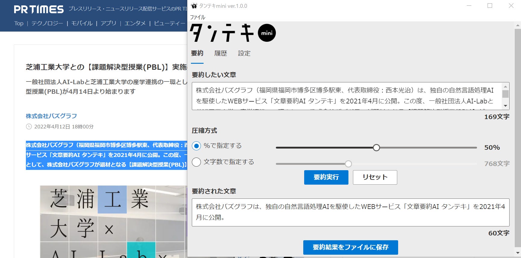Screen dimensions: 521x258
Task: Open the ファイル menu
Action: [x=198, y=17]
